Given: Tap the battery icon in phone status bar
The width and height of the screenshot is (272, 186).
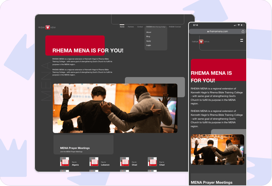Looking at the screenshot, I should (x=243, y=25).
